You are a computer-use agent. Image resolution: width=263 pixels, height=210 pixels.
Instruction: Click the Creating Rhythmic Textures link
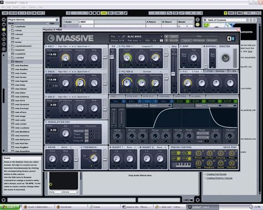click(219, 178)
